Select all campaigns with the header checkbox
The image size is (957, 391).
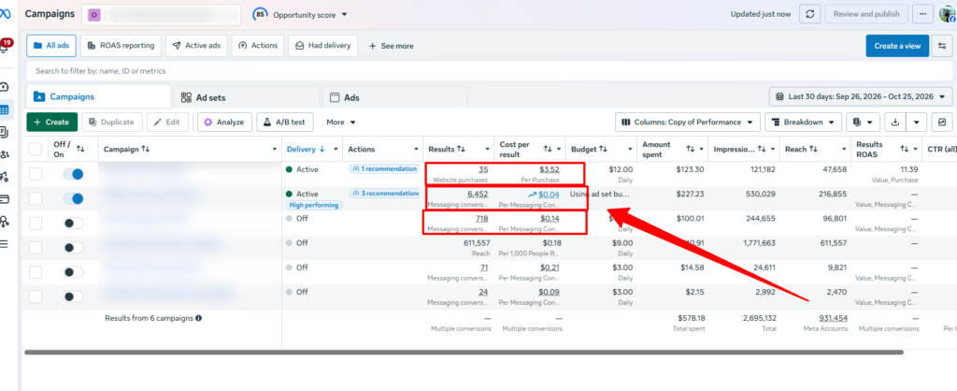coord(36,149)
